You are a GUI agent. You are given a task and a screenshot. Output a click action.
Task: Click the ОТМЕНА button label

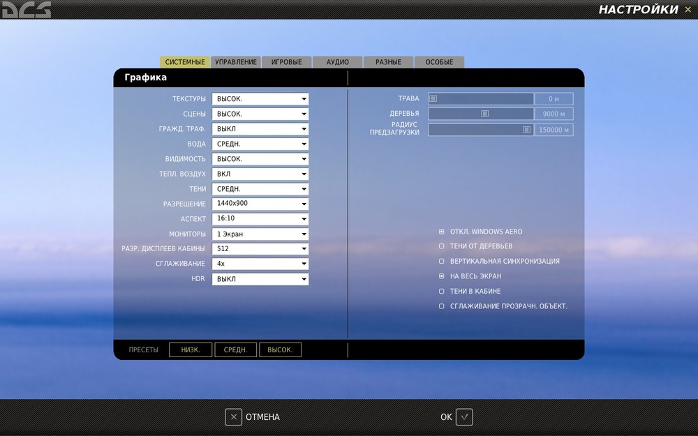[262, 417]
